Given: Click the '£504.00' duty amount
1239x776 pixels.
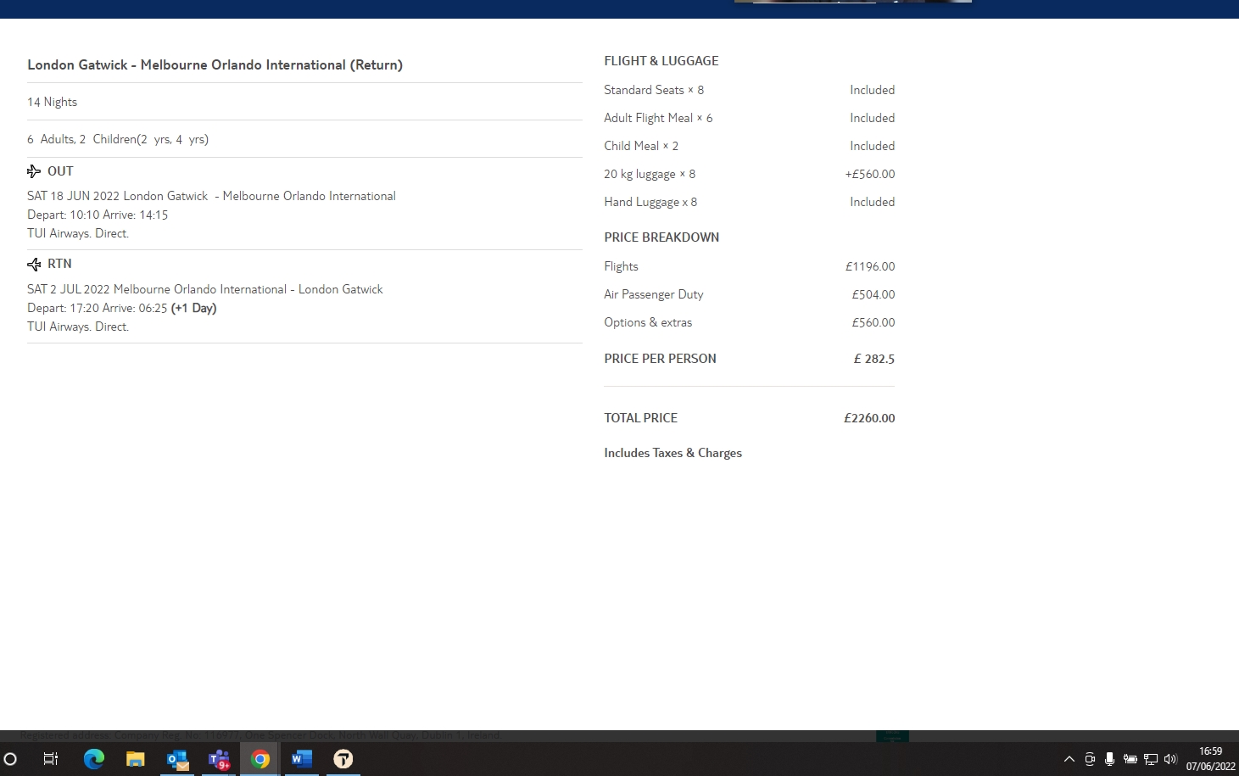Looking at the screenshot, I should [873, 294].
